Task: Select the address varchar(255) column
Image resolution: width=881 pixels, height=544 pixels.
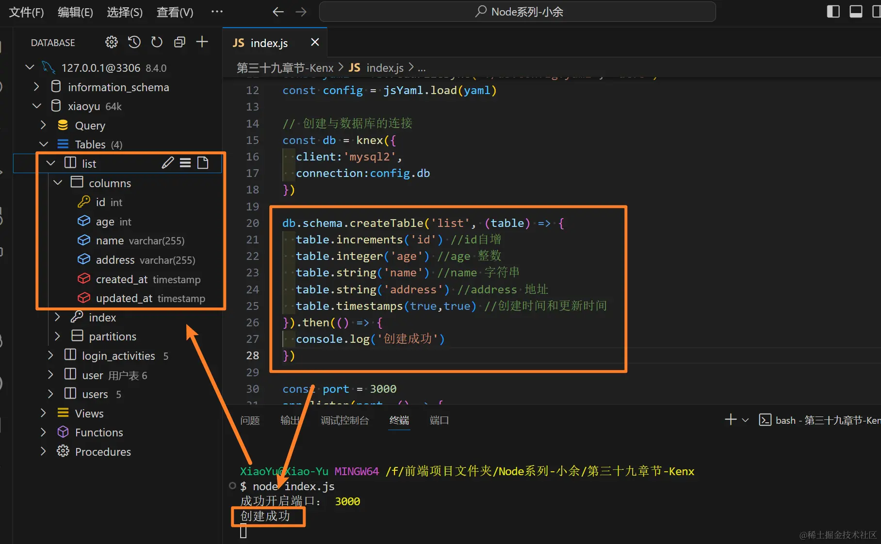Action: tap(136, 260)
